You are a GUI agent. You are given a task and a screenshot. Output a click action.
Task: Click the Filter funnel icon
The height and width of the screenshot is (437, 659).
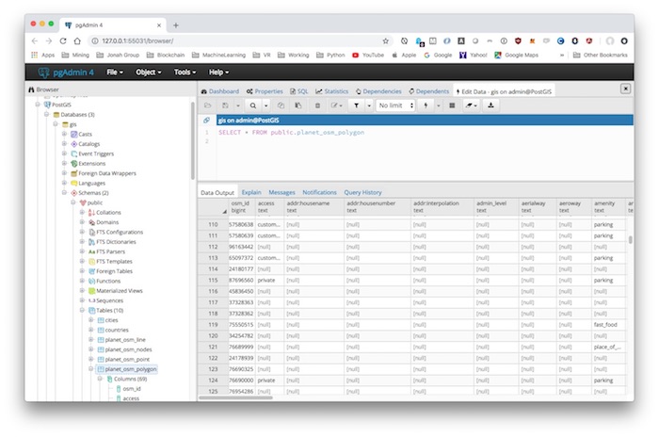click(357, 105)
